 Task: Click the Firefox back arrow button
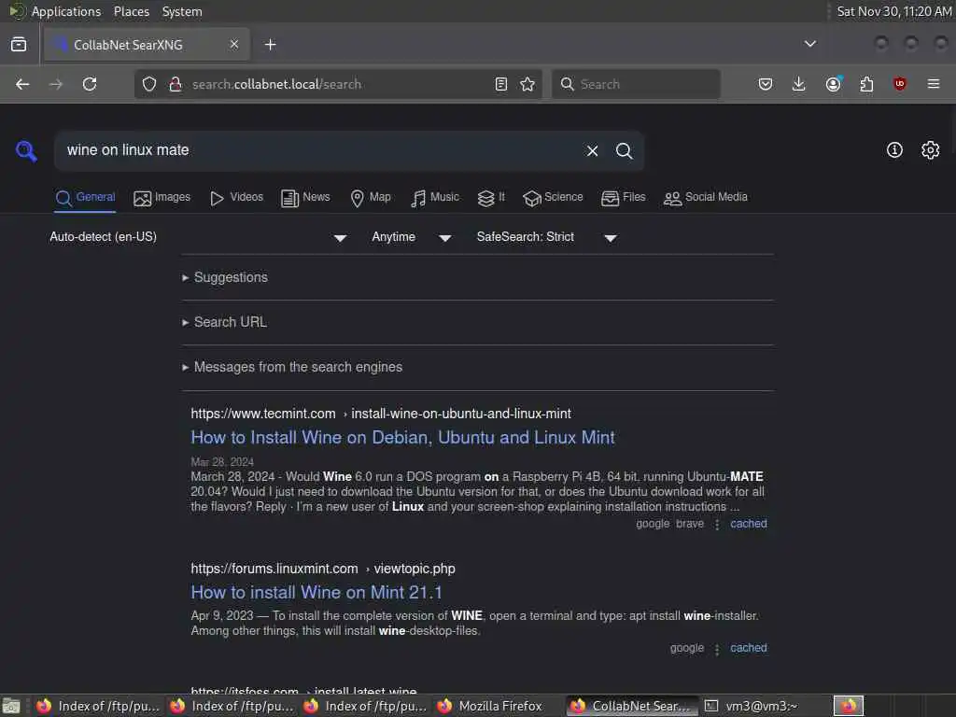22,84
